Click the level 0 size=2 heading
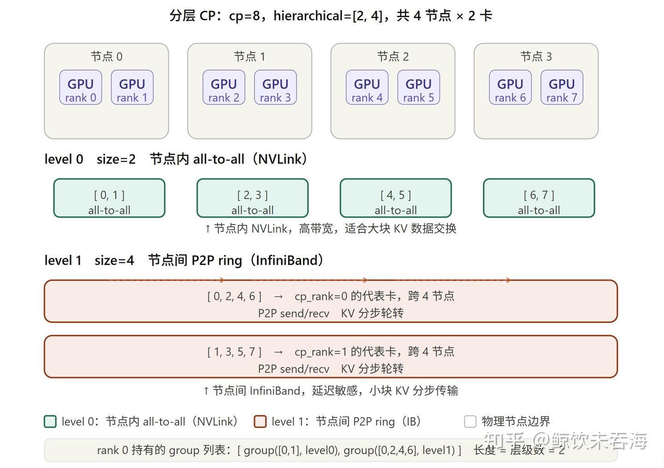Image resolution: width=664 pixels, height=468 pixels. [x=176, y=159]
